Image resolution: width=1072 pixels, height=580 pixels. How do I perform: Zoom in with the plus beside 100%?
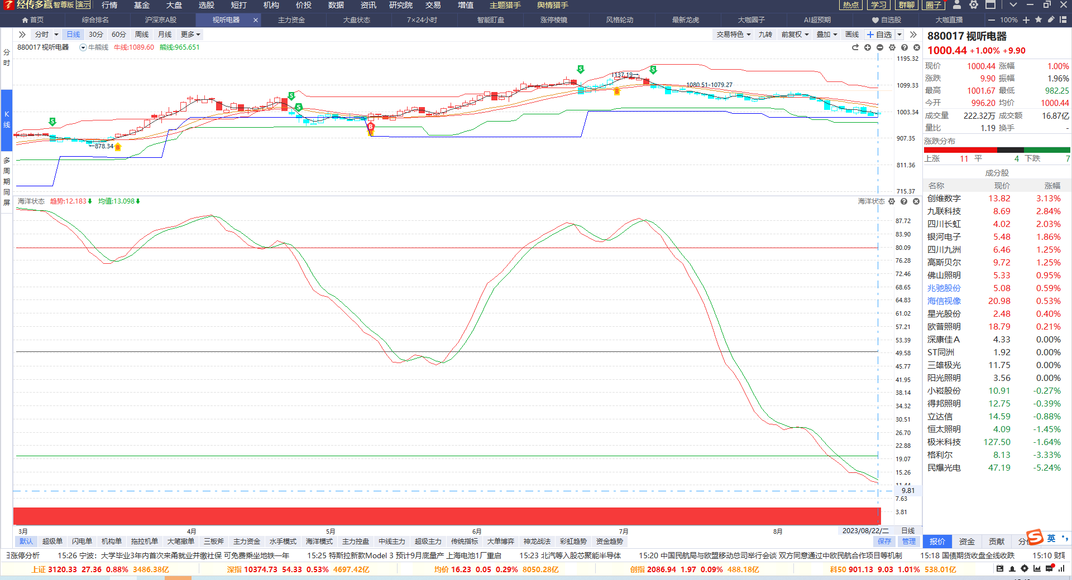[x=1026, y=20]
